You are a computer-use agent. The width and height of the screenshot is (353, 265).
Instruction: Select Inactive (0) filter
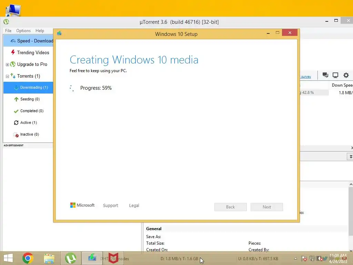(x=30, y=134)
